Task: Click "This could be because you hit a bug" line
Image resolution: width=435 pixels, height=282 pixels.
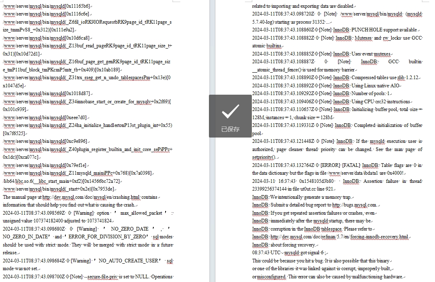Action: tap(321, 261)
